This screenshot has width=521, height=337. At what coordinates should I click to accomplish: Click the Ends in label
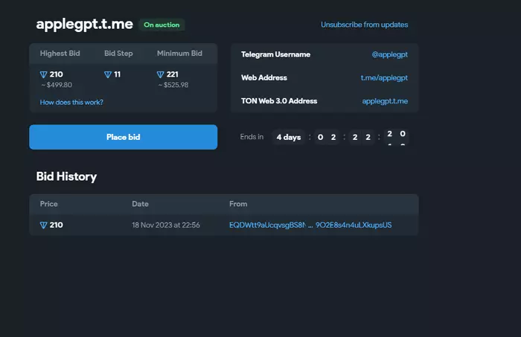pos(252,137)
